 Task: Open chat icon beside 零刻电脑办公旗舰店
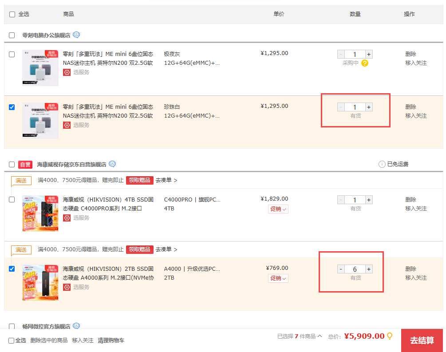tap(76, 35)
